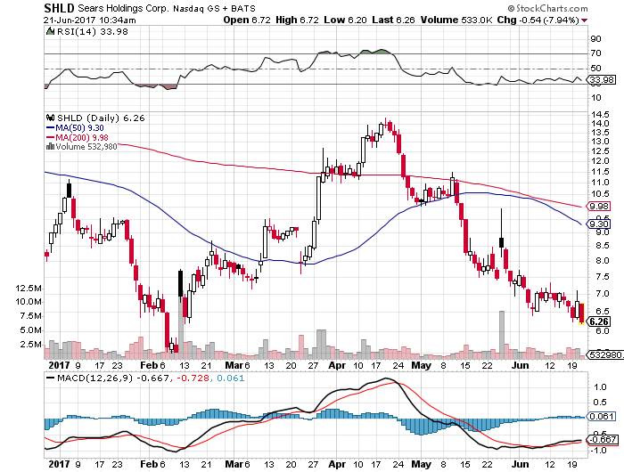The image size is (624, 472).
Task: Click the green RSI legend icon
Action: pos(50,31)
